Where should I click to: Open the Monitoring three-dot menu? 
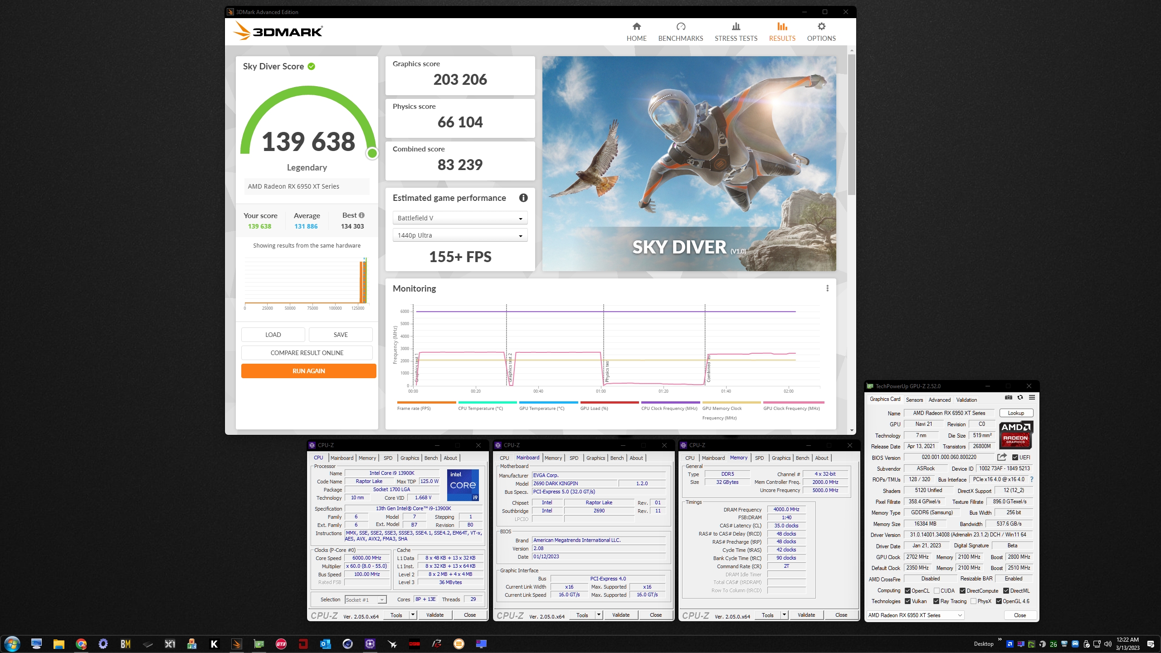pyautogui.click(x=827, y=288)
